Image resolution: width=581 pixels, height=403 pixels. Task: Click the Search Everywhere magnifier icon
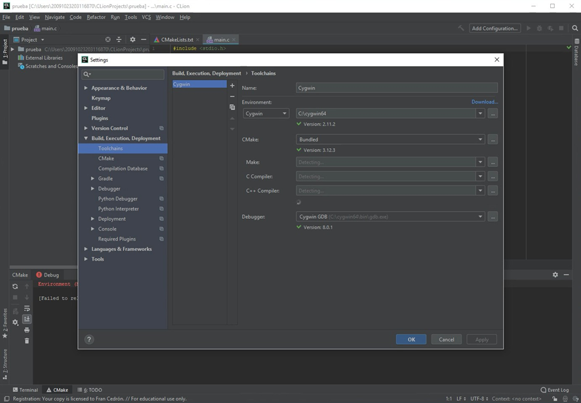coord(574,28)
